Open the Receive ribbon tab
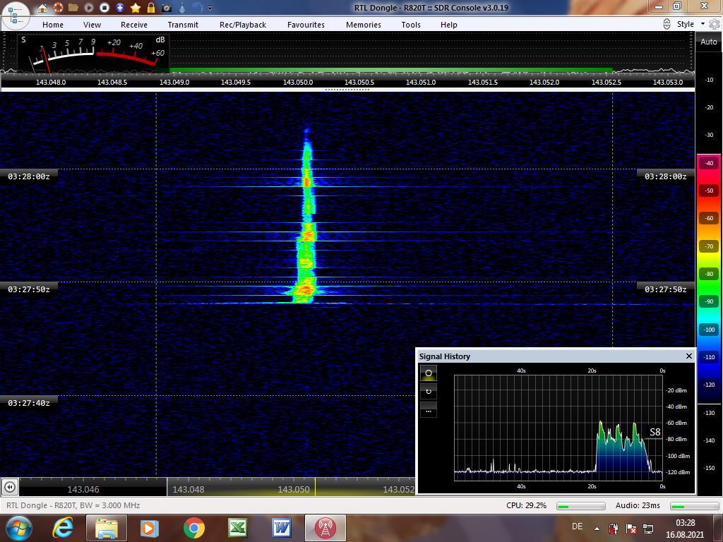This screenshot has height=542, width=723. pos(134,25)
